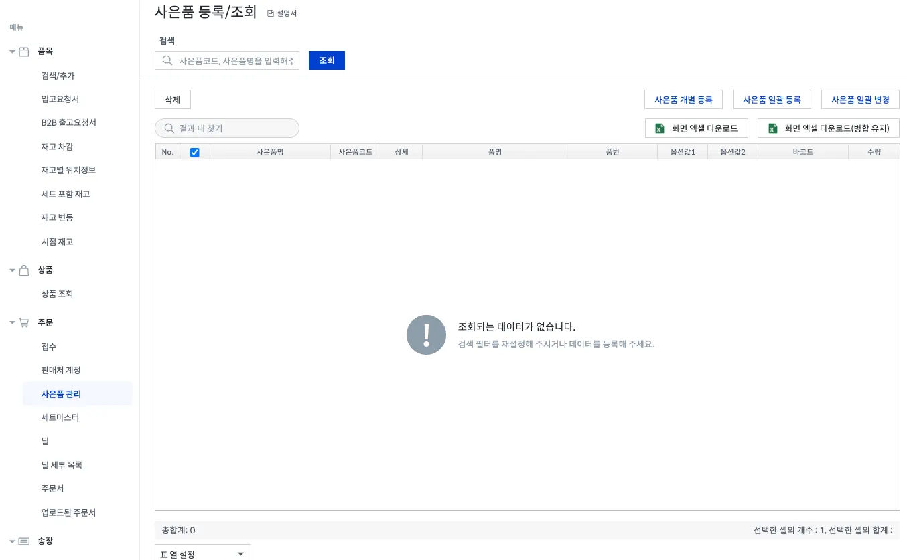The width and height of the screenshot is (907, 560).
Task: Toggle the select-all checkbox in table header
Action: pyautogui.click(x=195, y=153)
